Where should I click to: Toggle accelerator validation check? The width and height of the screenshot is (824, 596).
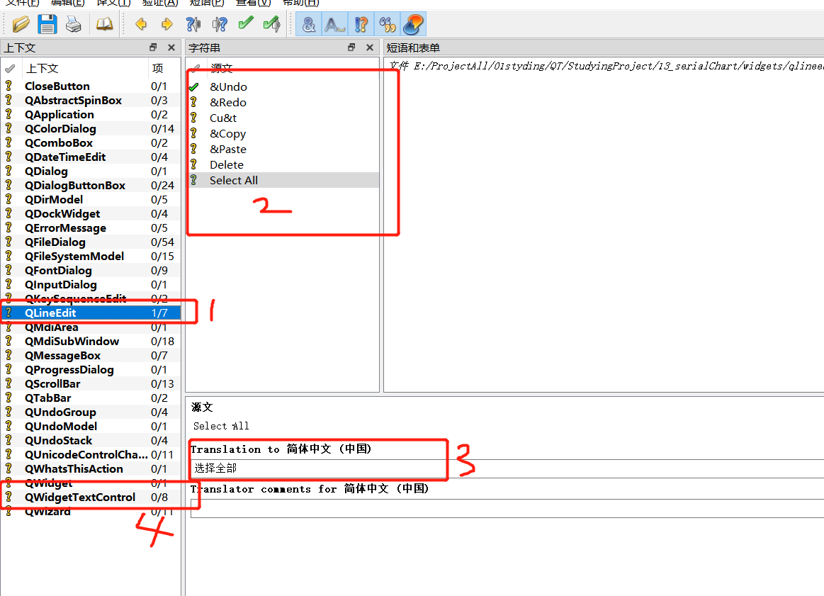[x=308, y=23]
